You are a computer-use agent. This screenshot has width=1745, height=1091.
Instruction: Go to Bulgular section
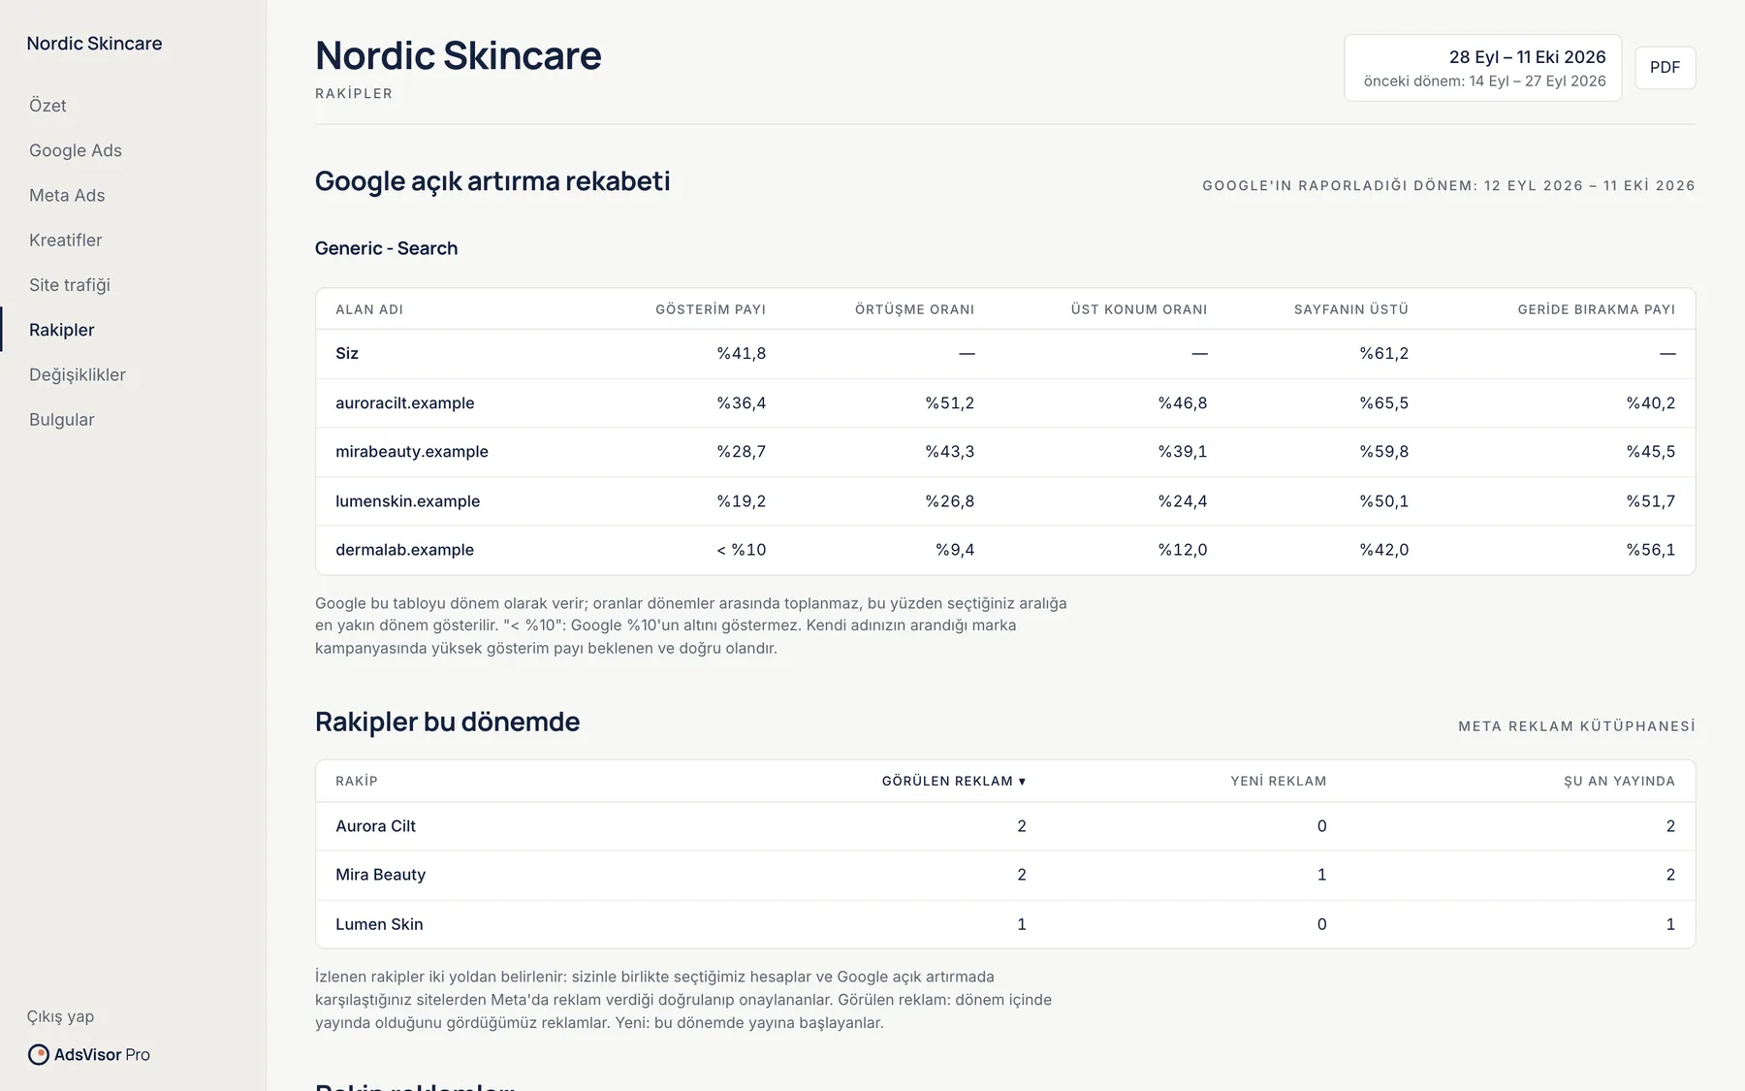coord(62,419)
